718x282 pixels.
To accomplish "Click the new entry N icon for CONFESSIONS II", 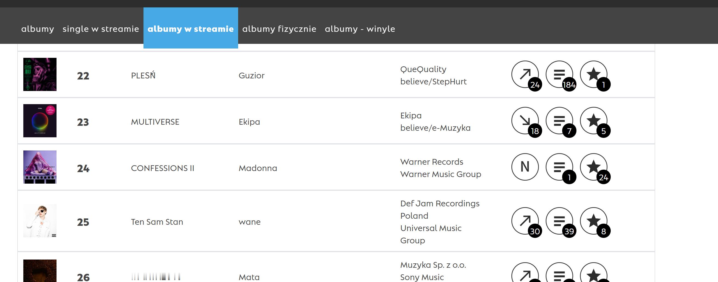I will click(x=525, y=167).
